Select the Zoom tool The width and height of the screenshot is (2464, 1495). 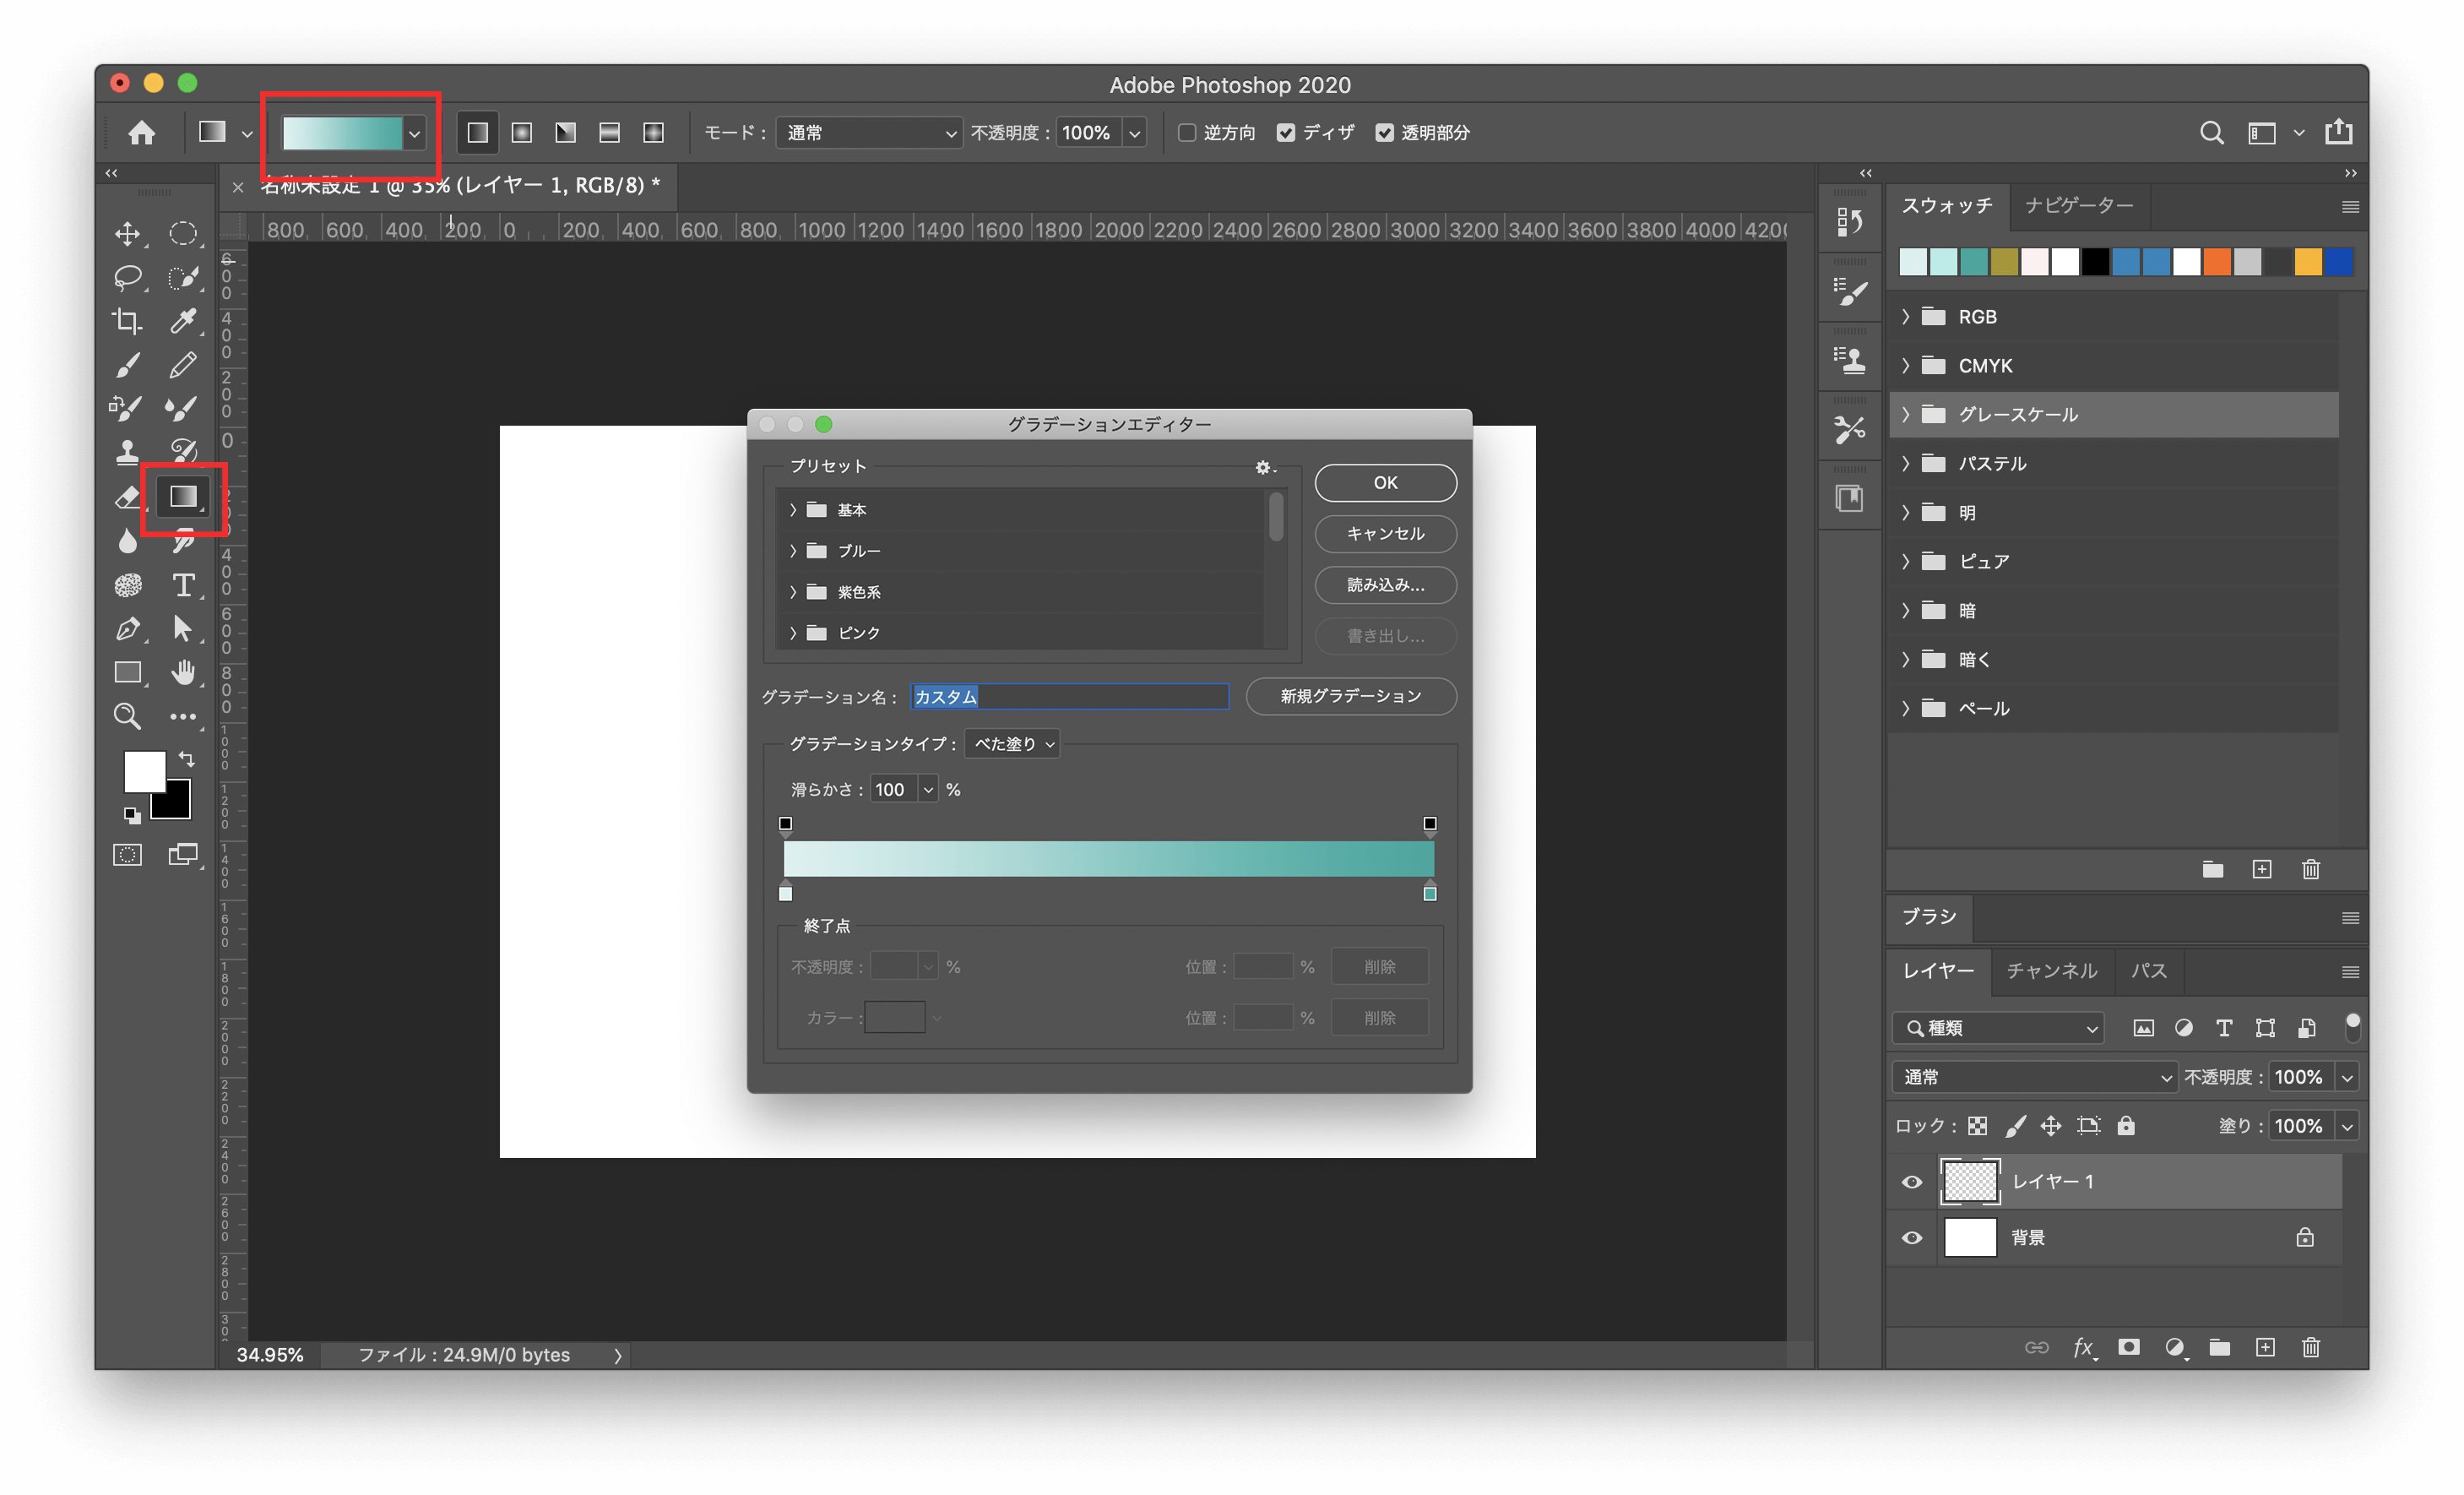(127, 716)
